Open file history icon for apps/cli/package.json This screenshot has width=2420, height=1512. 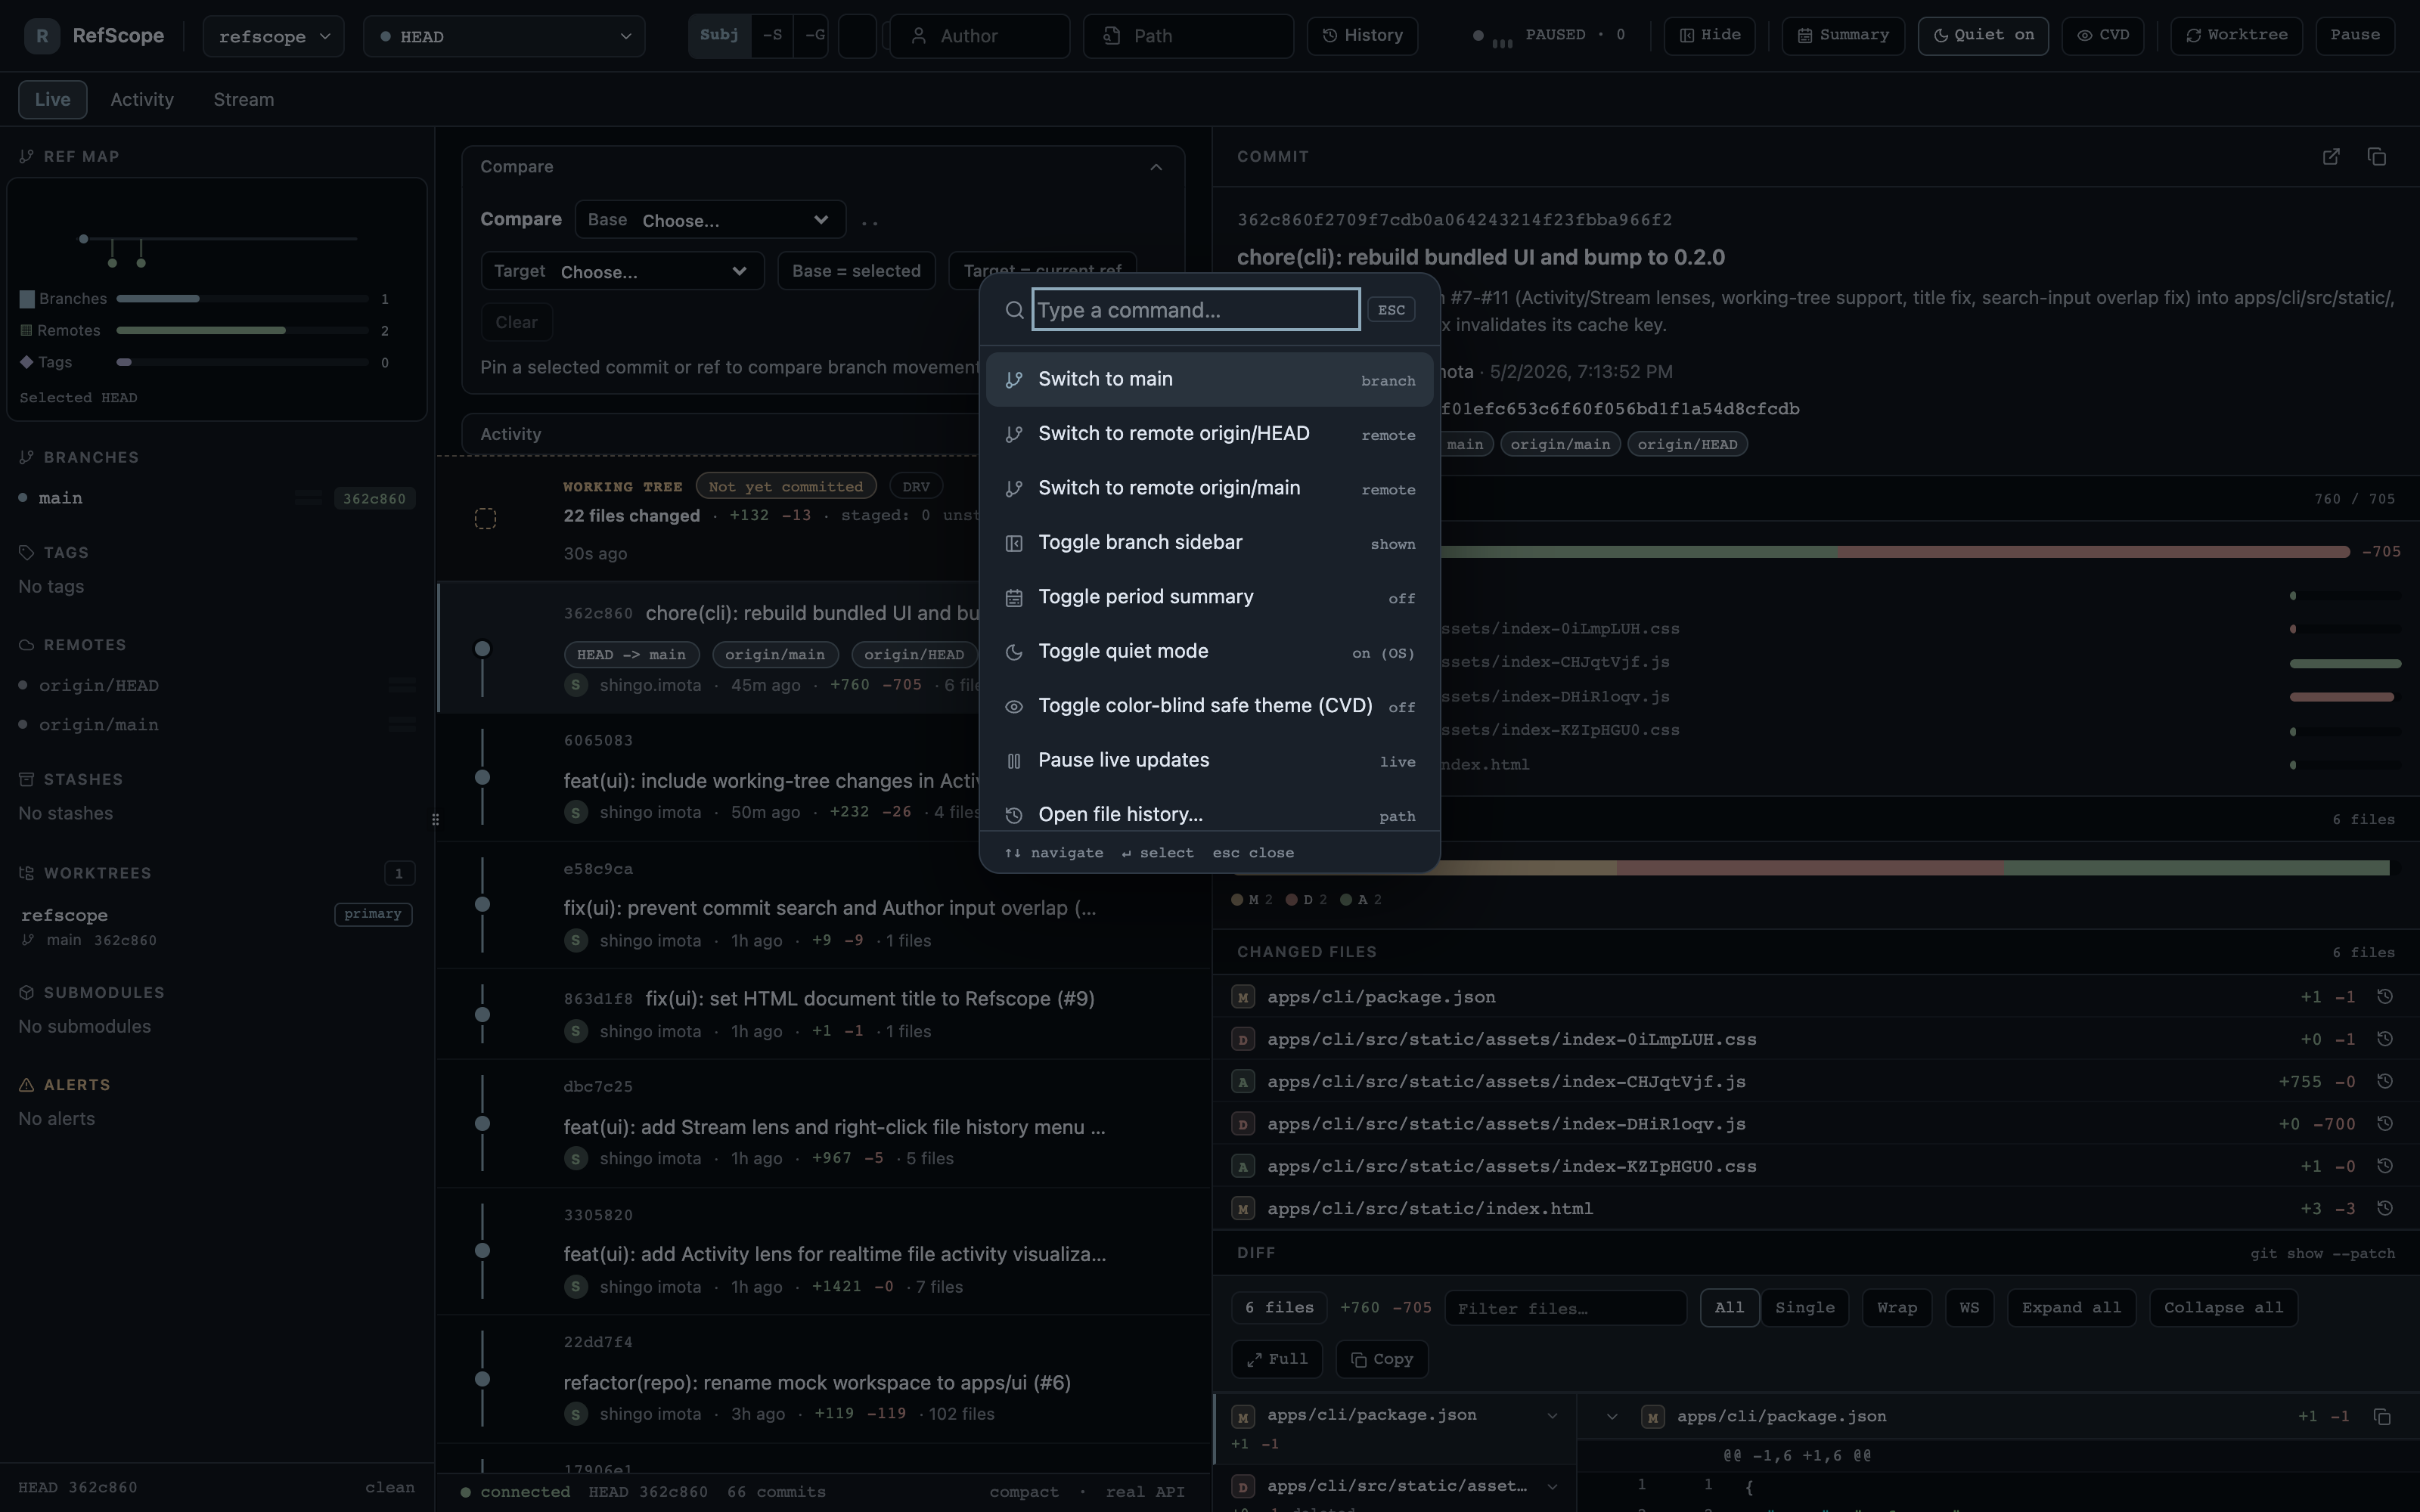2384,997
